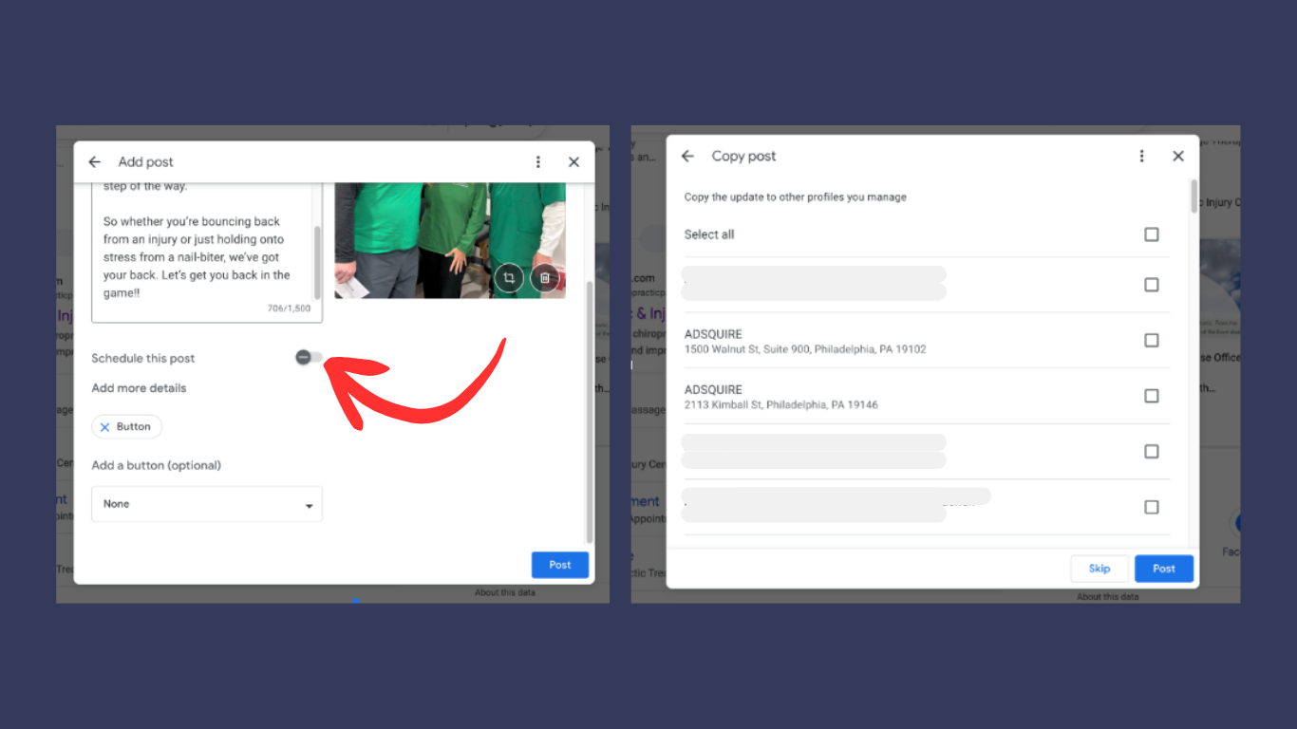
Task: Remove the Button chip via X icon
Action: coord(105,427)
